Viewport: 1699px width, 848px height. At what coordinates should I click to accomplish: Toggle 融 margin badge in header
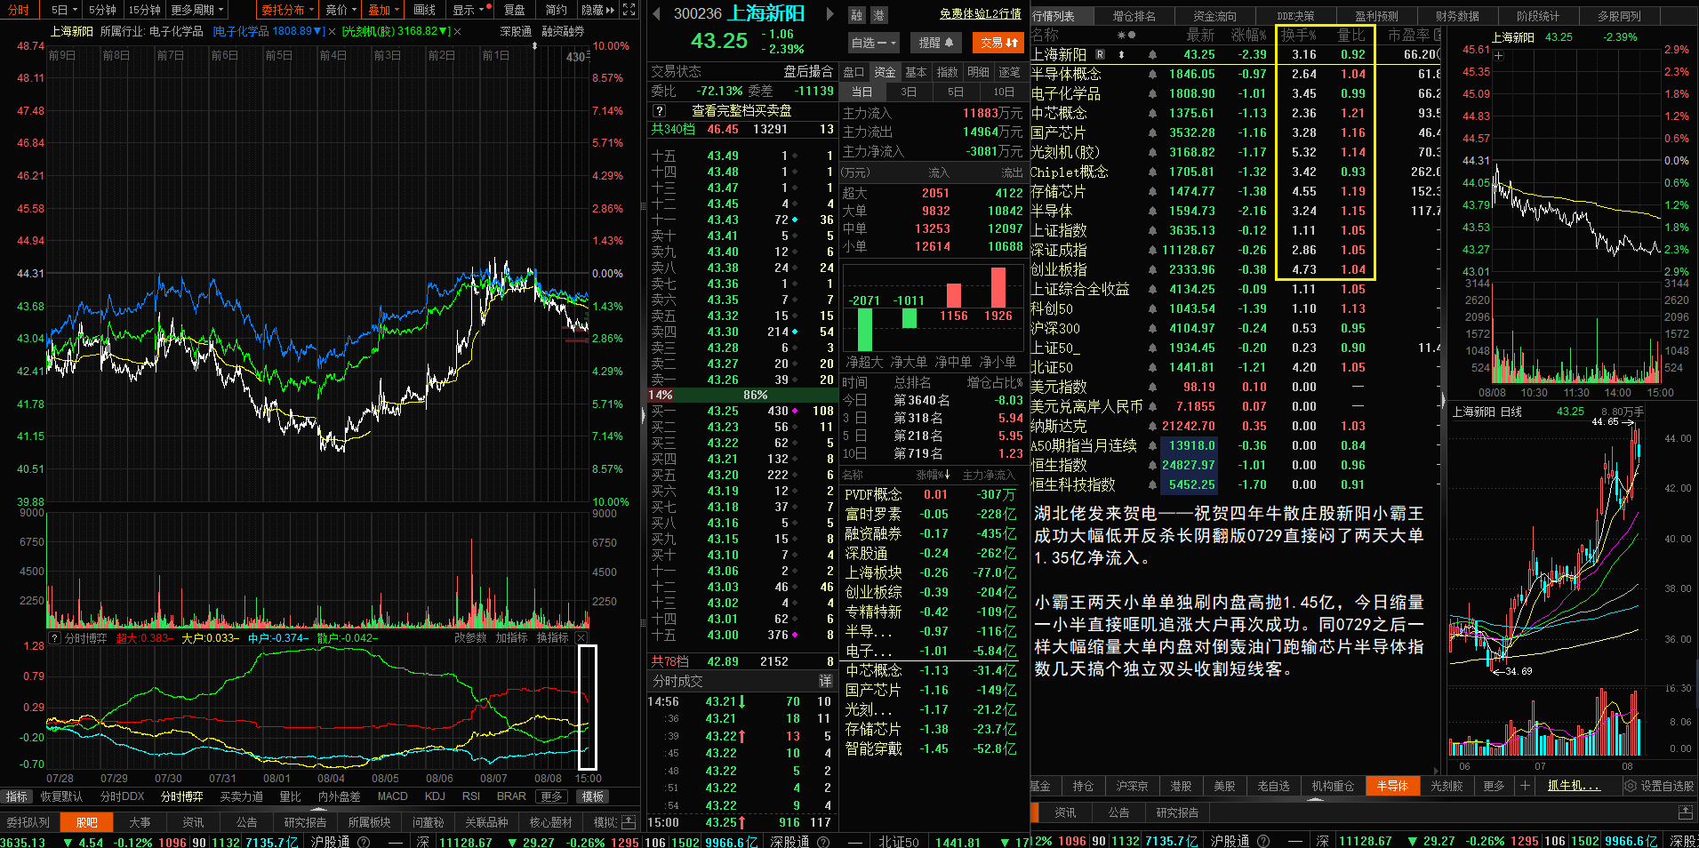(x=857, y=15)
